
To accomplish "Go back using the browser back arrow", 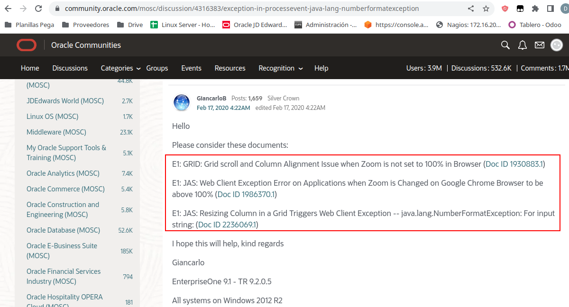I will (8, 9).
